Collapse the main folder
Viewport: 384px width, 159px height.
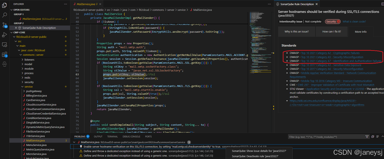coord(18,46)
